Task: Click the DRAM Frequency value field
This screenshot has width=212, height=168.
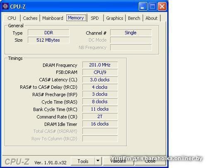Action: (x=100, y=65)
